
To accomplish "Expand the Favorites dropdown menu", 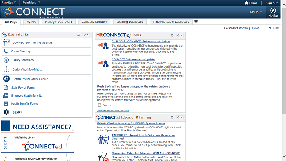I will pyautogui.click(x=8, y=2).
